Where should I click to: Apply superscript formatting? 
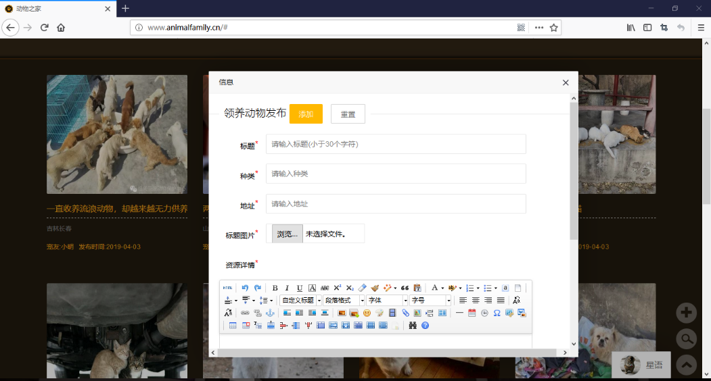338,288
